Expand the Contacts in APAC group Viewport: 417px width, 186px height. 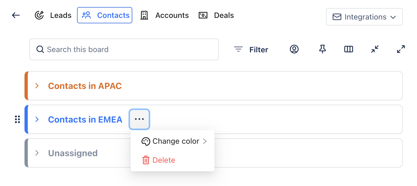(x=37, y=86)
